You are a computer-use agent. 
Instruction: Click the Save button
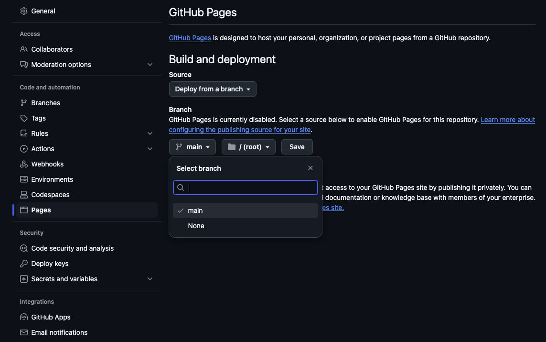[297, 147]
